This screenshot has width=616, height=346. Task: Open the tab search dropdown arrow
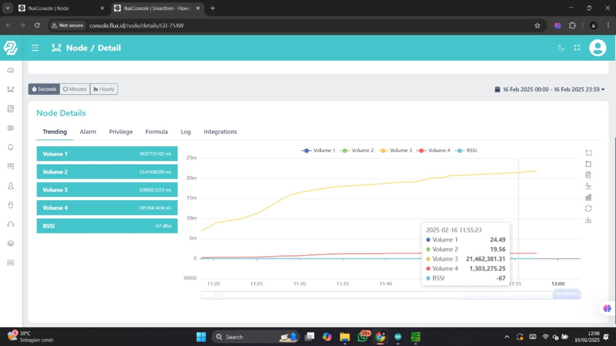pos(8,8)
